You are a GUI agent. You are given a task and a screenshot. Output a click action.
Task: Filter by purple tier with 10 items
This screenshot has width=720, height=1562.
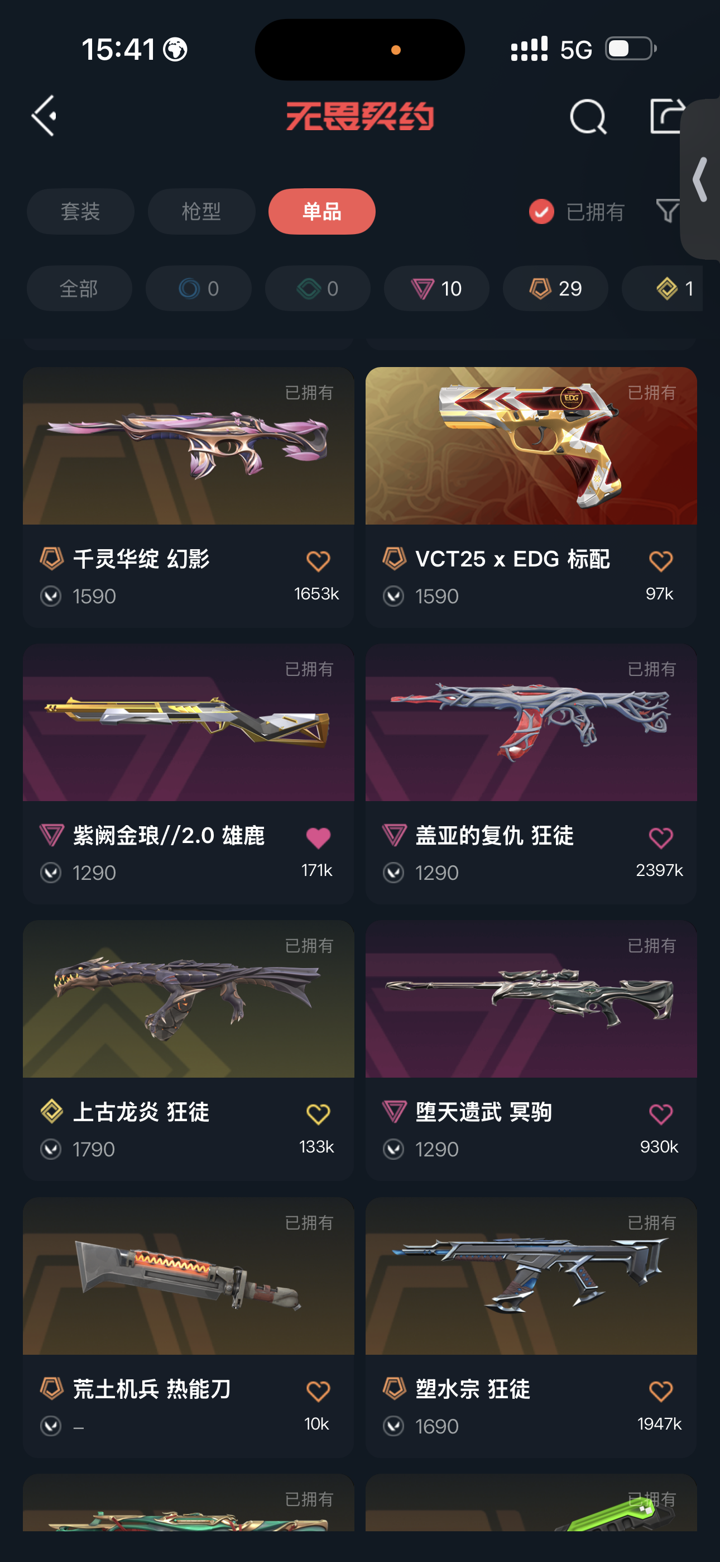pos(436,289)
